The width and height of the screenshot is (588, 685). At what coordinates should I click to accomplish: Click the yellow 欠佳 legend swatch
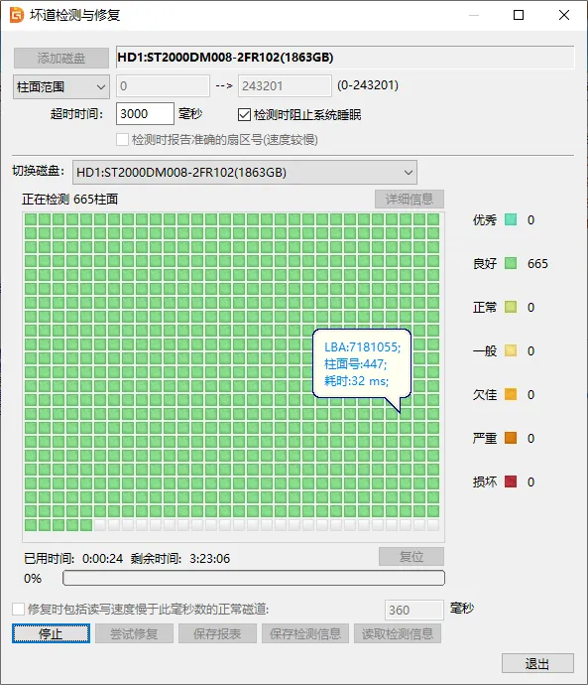coord(511,394)
